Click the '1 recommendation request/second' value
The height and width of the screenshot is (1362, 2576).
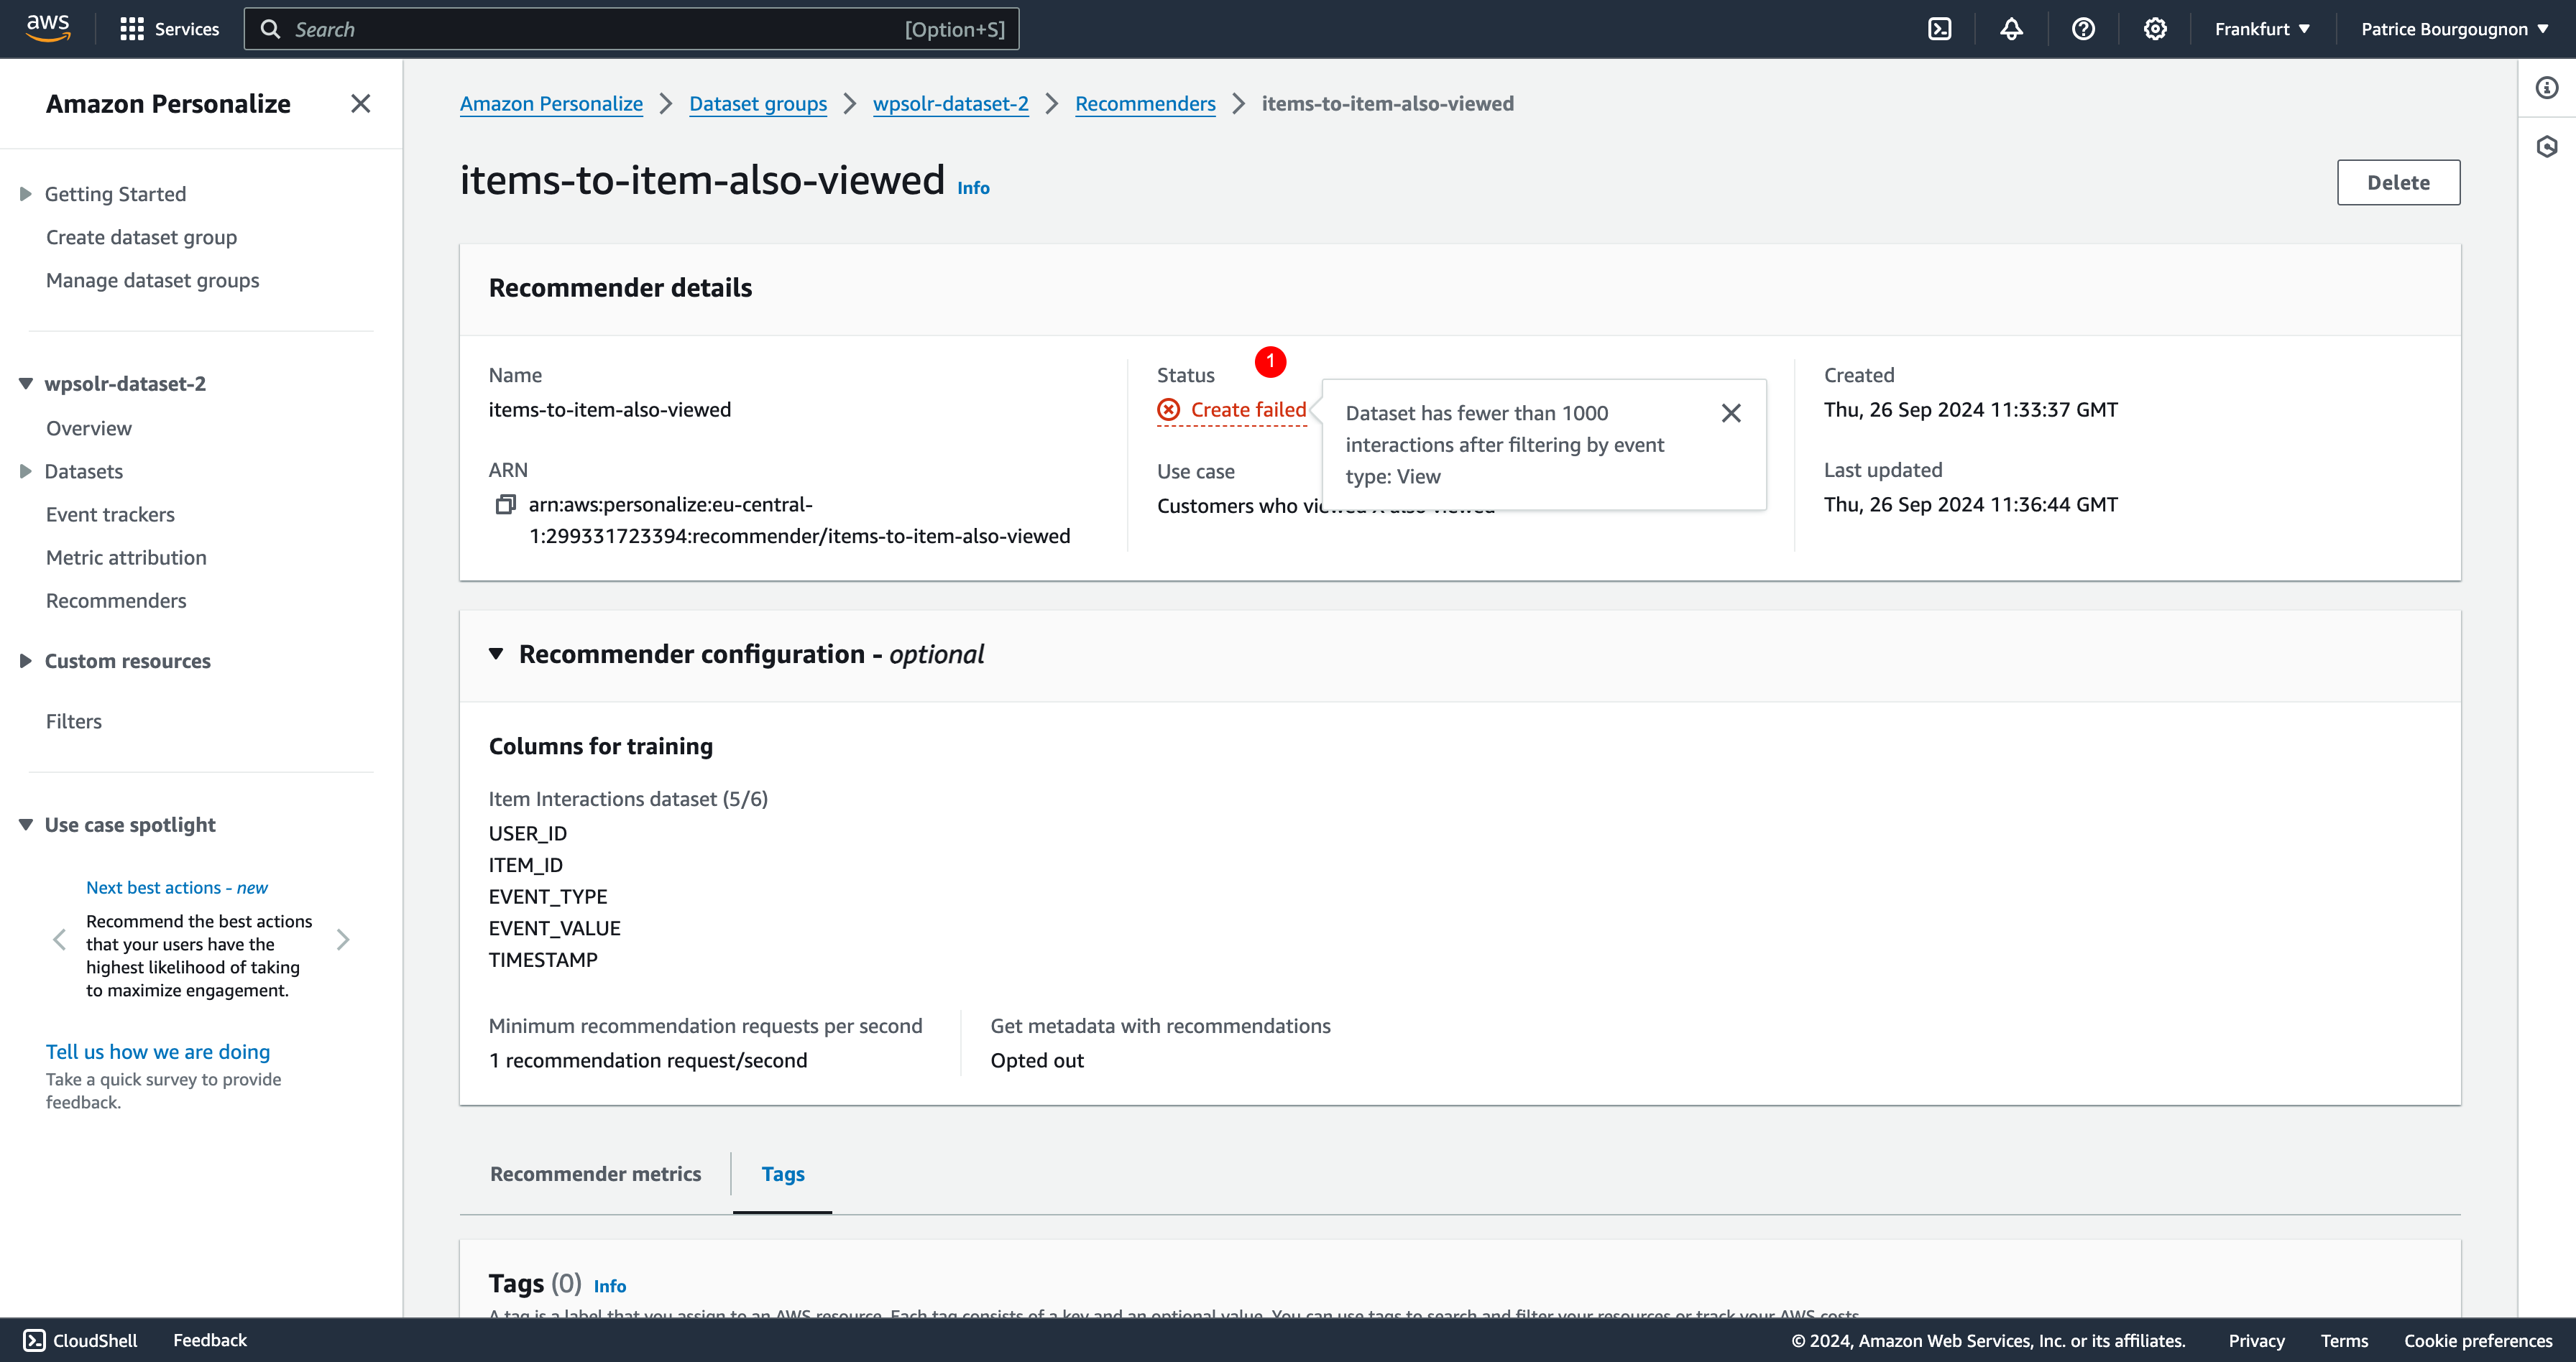648,1060
